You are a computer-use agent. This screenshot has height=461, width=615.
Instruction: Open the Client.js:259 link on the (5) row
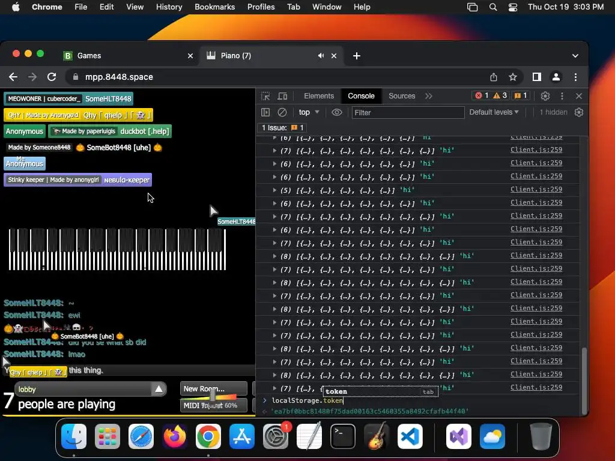click(x=536, y=189)
